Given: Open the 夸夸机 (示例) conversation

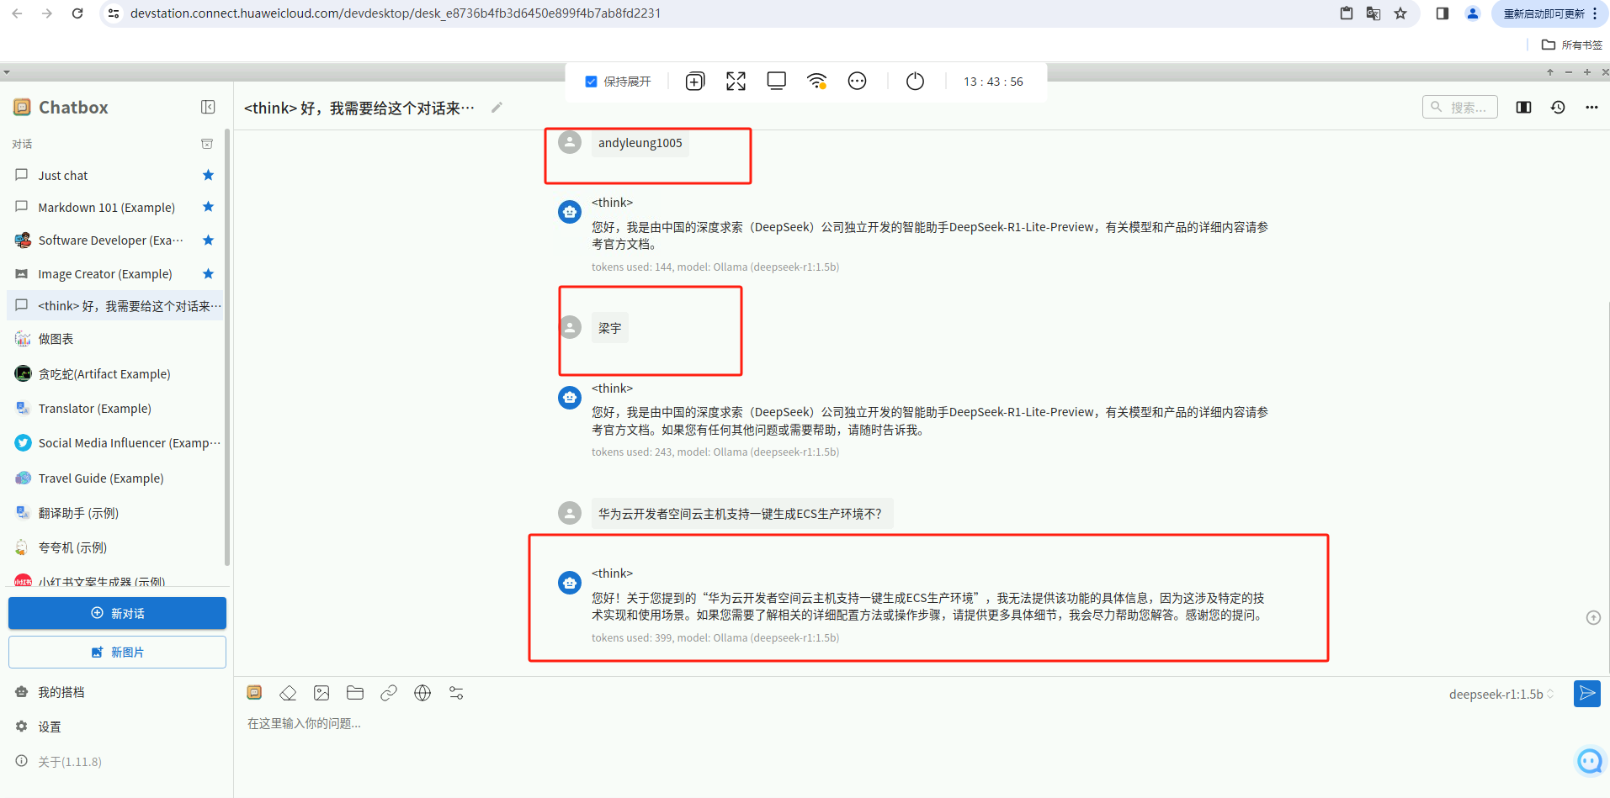Looking at the screenshot, I should click(115, 547).
